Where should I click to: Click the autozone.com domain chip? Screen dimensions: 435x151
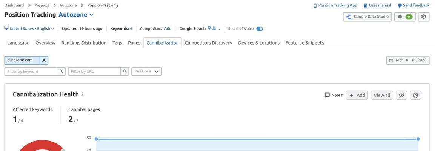[x=22, y=60]
